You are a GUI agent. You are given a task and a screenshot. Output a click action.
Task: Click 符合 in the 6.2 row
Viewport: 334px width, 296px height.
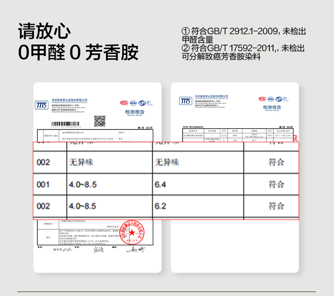(x=276, y=206)
